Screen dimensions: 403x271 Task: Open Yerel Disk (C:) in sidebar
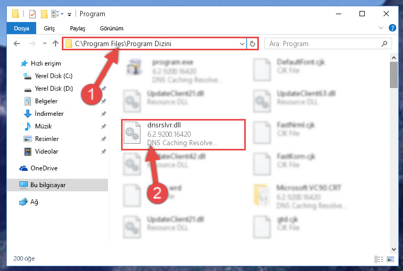pyautogui.click(x=53, y=76)
